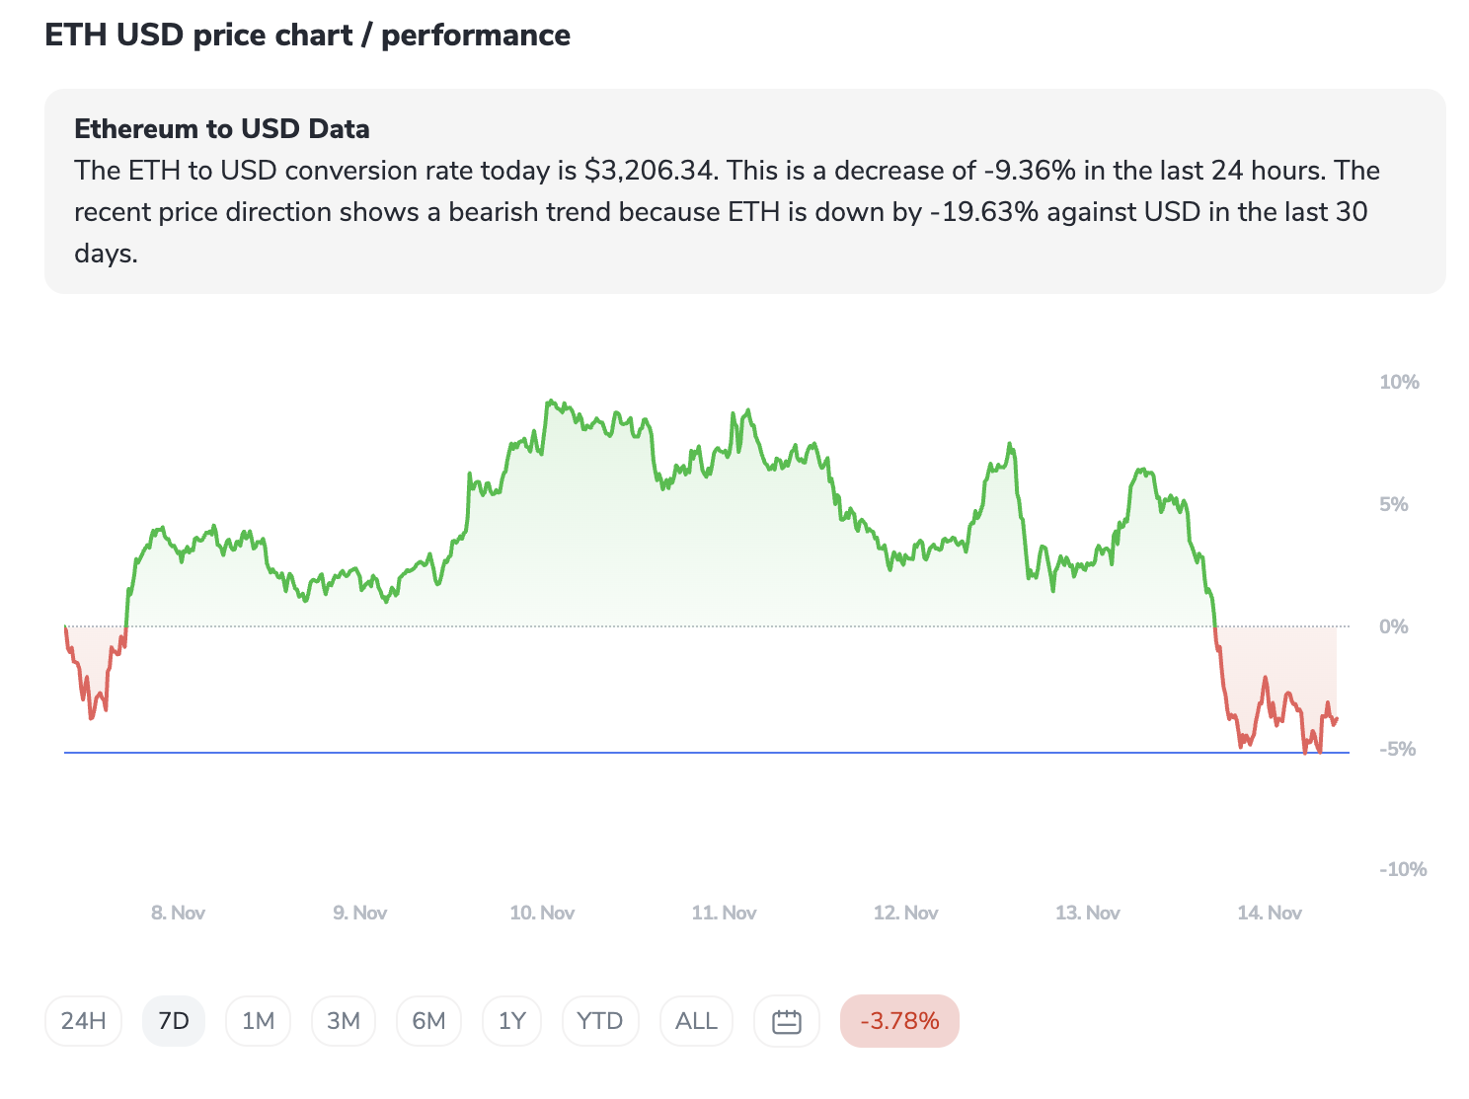This screenshot has height=1099, width=1469.
Task: Click the -3.78% change badge
Action: point(899,1021)
